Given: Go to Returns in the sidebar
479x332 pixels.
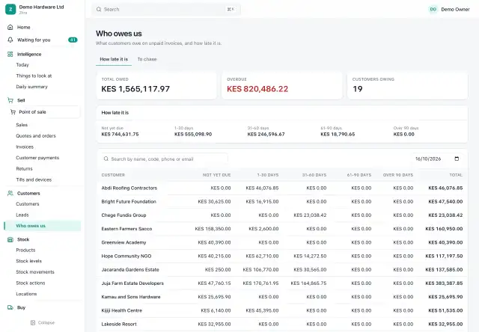Looking at the screenshot, I should coord(24,169).
